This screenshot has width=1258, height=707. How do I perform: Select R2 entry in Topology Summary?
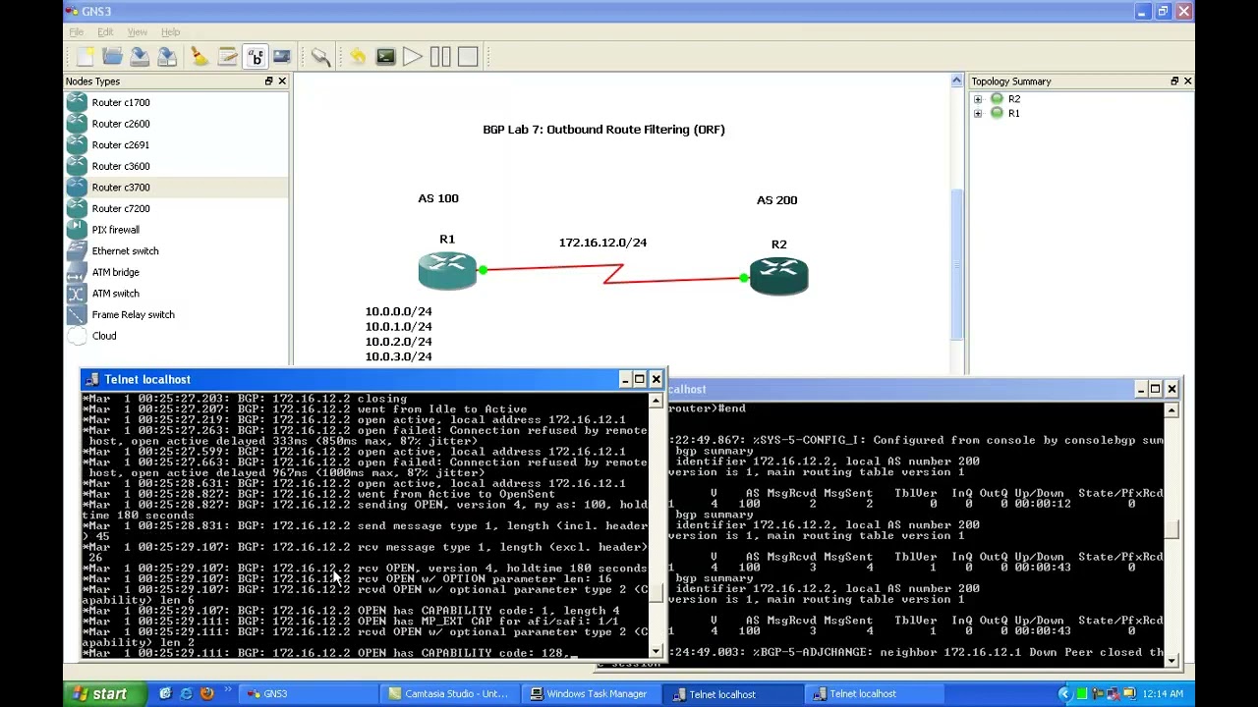coord(1014,99)
